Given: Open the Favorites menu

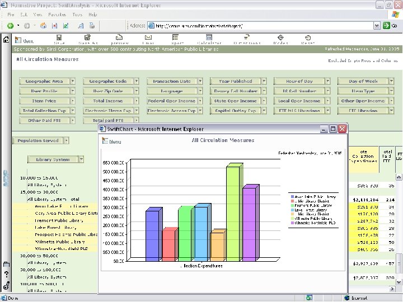Looking at the screenshot, I should click(x=57, y=15).
